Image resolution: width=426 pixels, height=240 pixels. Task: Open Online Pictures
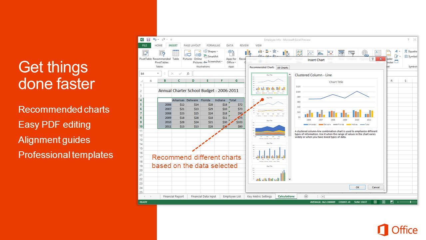tap(198, 57)
